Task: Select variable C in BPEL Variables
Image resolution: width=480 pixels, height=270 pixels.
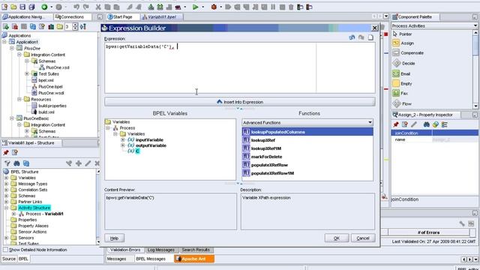Action: (137, 151)
